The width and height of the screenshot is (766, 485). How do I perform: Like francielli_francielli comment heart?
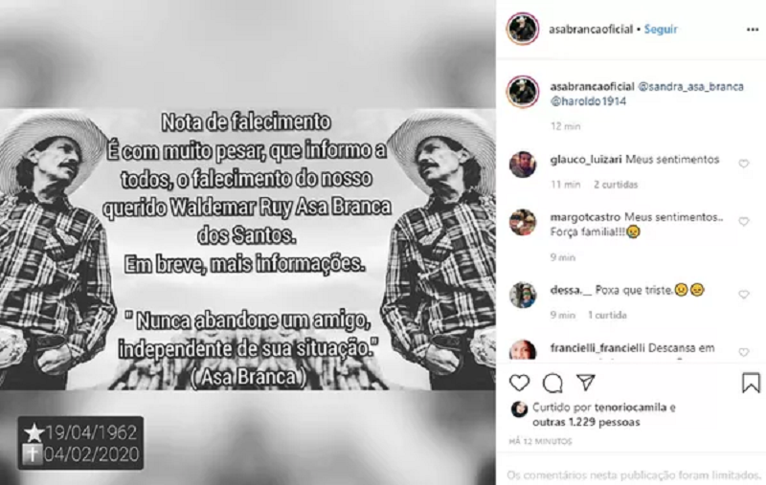(x=744, y=352)
